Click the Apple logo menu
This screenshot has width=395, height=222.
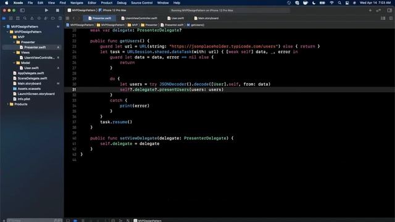7,2
